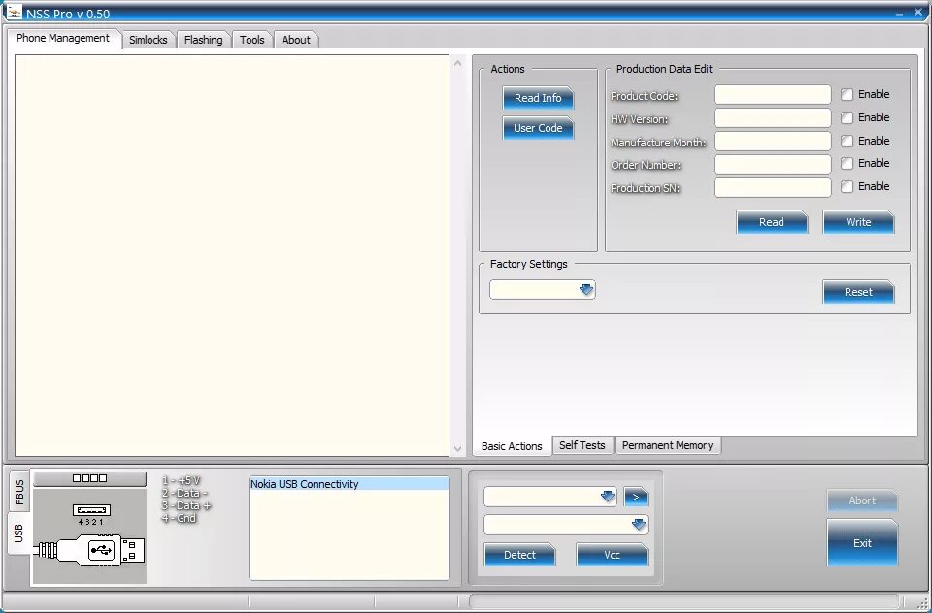Switch to the USB connection tab
The width and height of the screenshot is (932, 613).
pos(19,532)
